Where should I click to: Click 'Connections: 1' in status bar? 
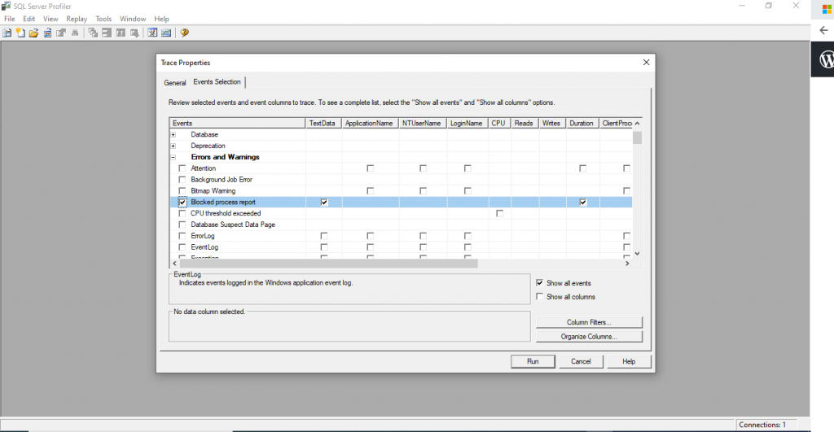tap(762, 425)
